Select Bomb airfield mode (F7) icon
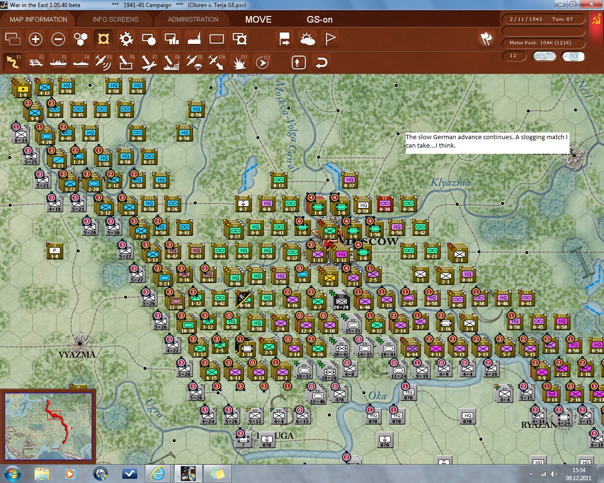Image resolution: width=604 pixels, height=483 pixels. 148,62
